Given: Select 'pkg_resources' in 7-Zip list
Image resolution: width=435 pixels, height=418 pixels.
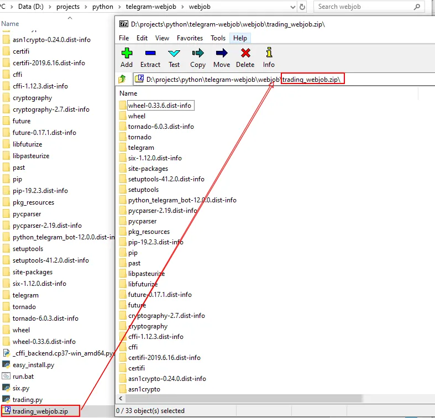Looking at the screenshot, I should 149,232.
